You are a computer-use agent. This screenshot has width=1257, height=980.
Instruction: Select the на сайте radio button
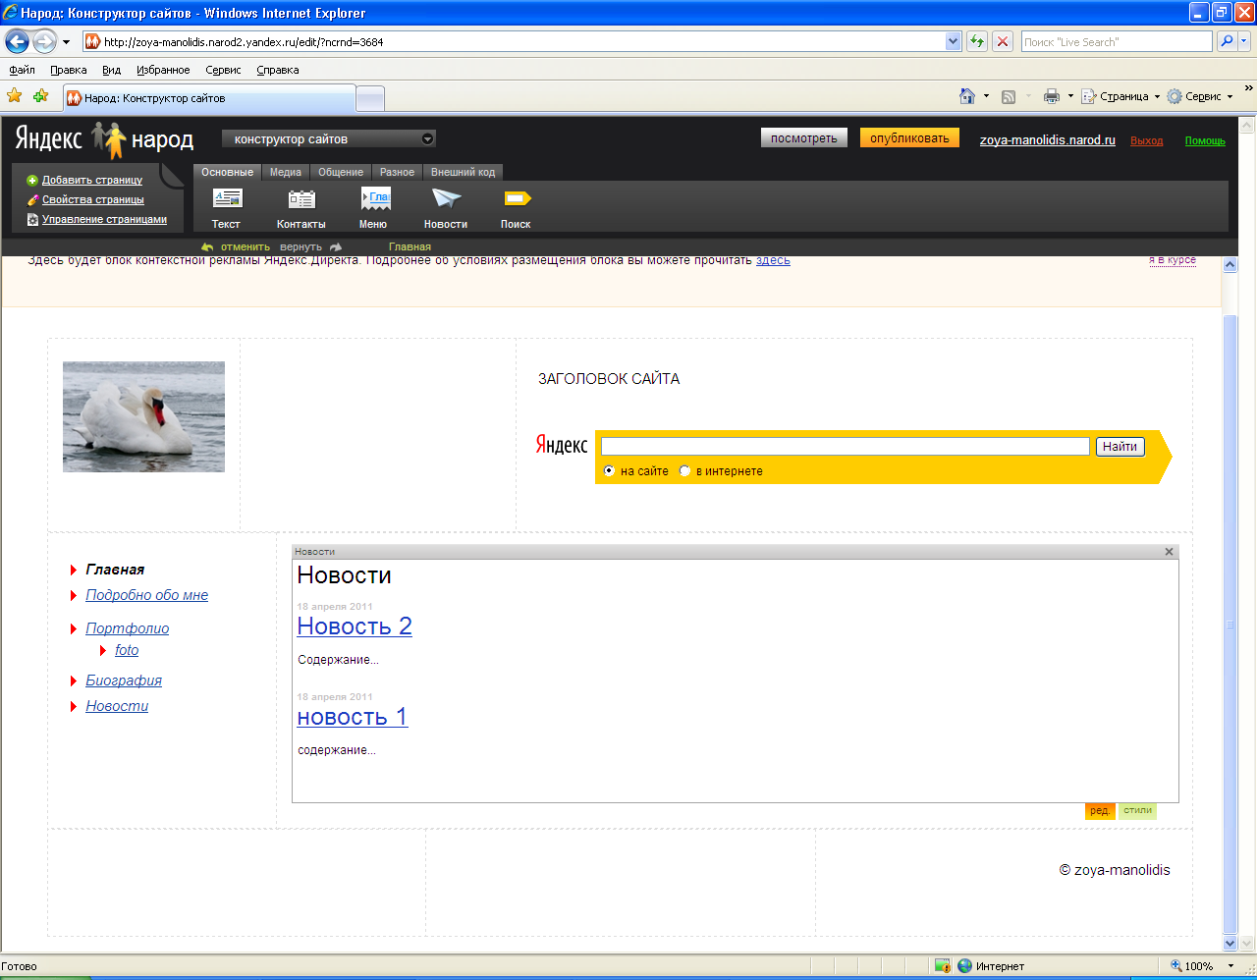pyautogui.click(x=609, y=471)
